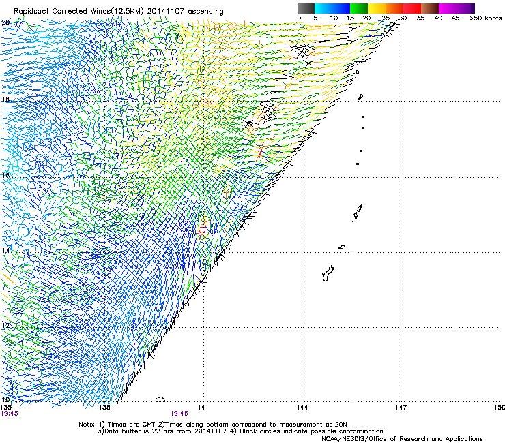Viewport: 505px width, 443px height.
Task: Click the longitude label "144" on bottom axis
Action: [302, 408]
